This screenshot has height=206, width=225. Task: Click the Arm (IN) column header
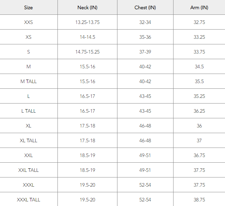pyautogui.click(x=199, y=7)
